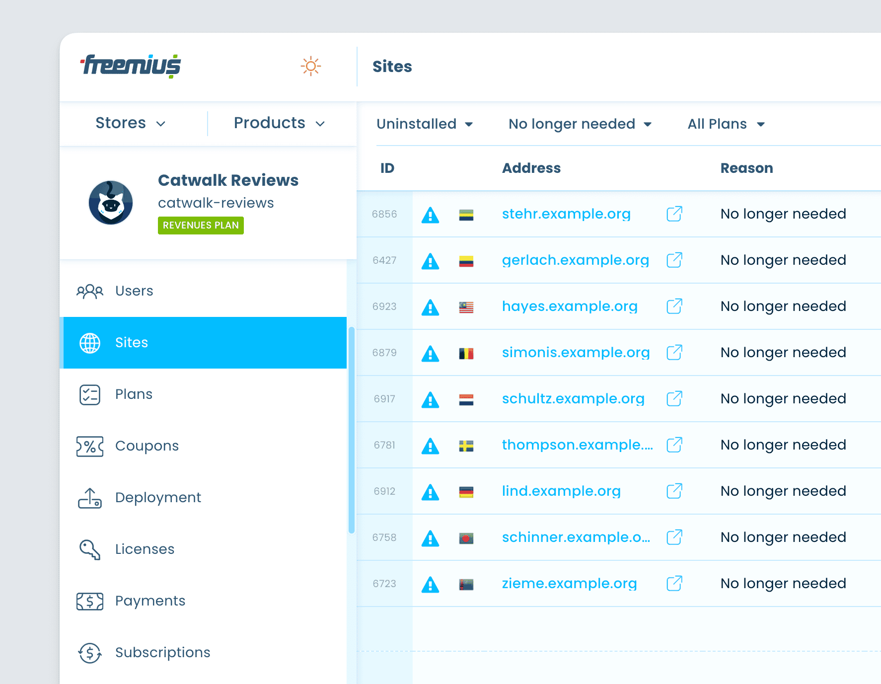Open the hayes.example.org site link

click(x=570, y=306)
